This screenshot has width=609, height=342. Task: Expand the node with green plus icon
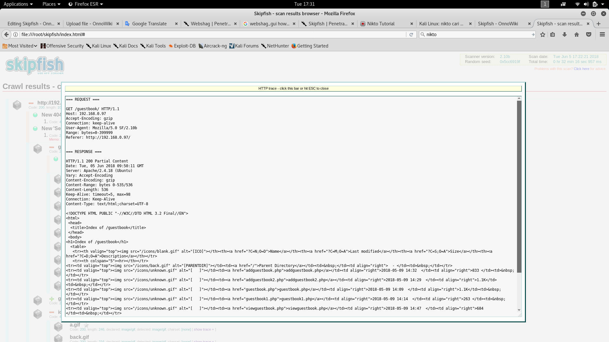52,299
